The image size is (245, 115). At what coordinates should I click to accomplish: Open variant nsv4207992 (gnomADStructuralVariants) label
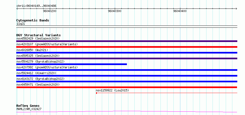(x=47, y=67)
